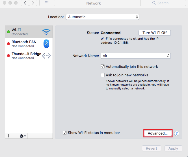
Task: Uncheck Show Wi-Fi status in menu bar
Action: coord(65,133)
